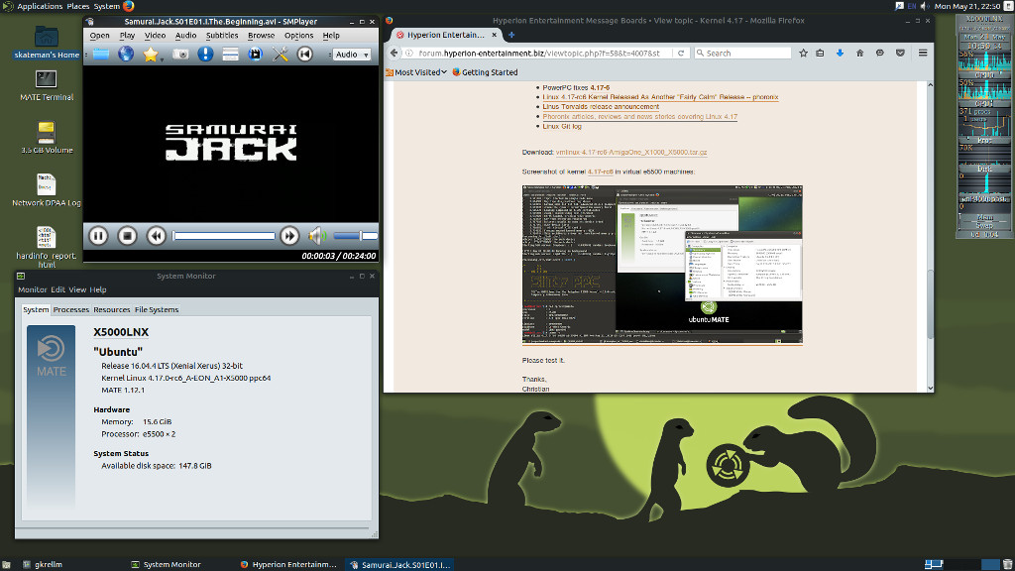Open SMPlayer's Help menu
Viewport: 1015px width, 571px height.
[331, 36]
